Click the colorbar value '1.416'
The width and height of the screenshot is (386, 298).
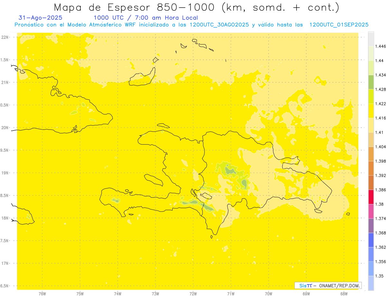click(381, 118)
